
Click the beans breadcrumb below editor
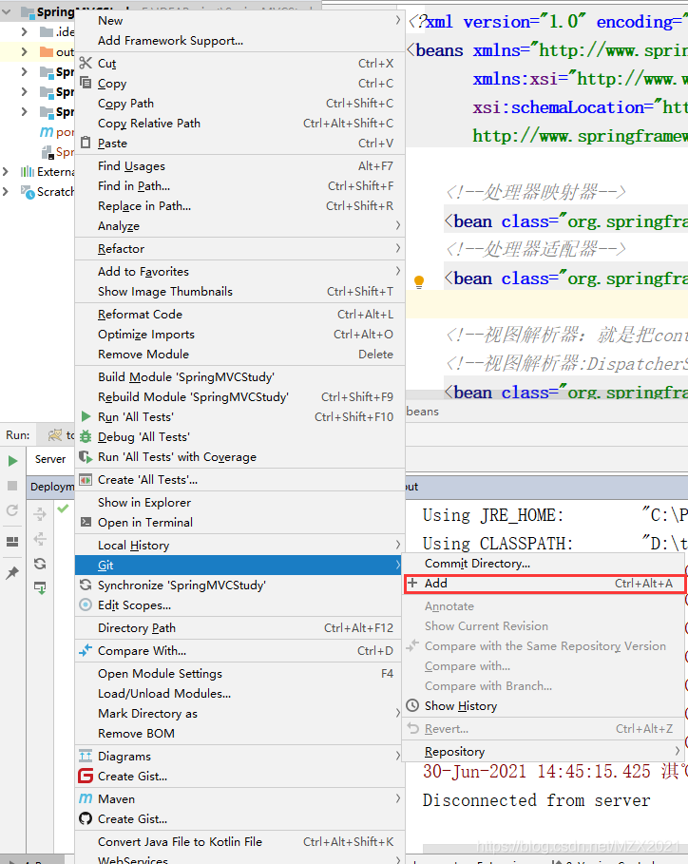(423, 411)
